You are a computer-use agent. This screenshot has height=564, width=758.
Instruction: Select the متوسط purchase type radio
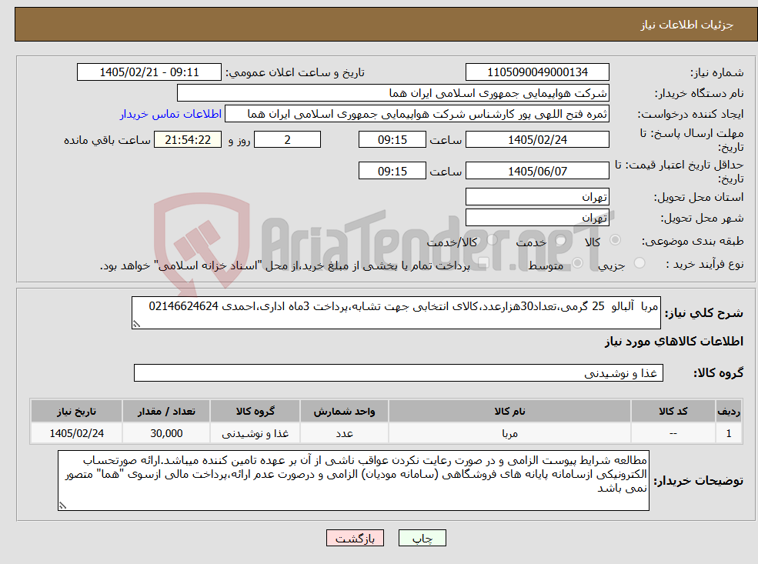click(x=578, y=263)
